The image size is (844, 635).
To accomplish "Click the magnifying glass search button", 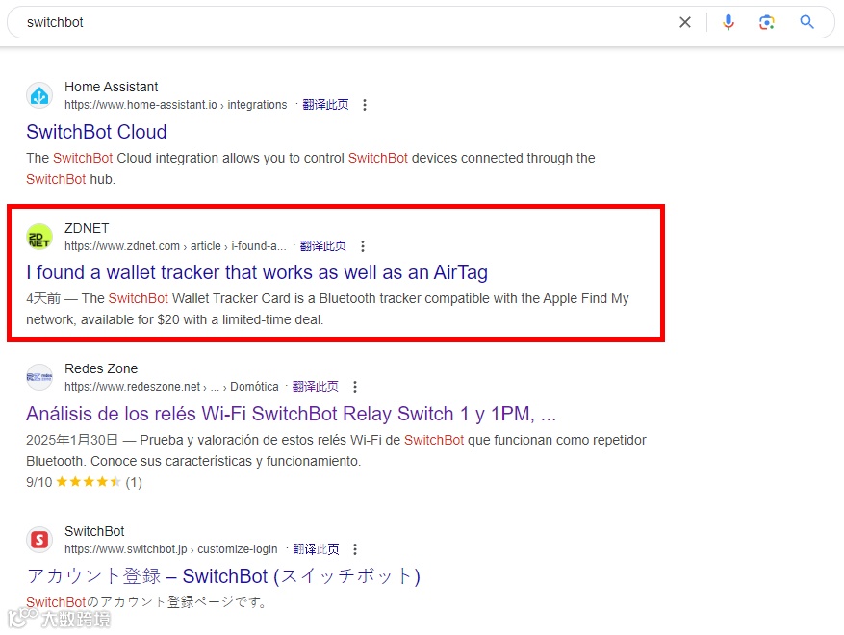I will click(x=806, y=22).
